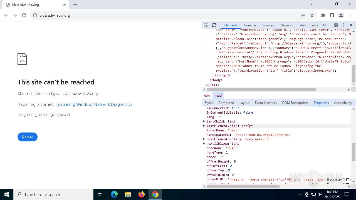Toggle Chrome side panel icon
Viewport: 356px width, 200px height.
pyautogui.click(x=332, y=15)
